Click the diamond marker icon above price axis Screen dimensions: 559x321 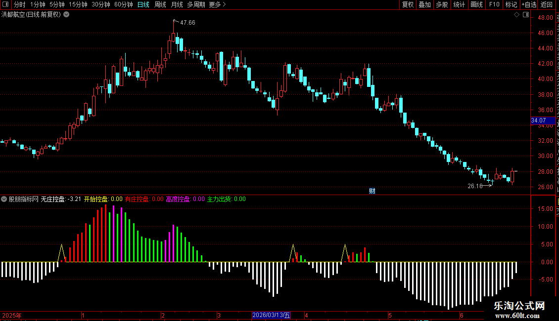(516, 15)
